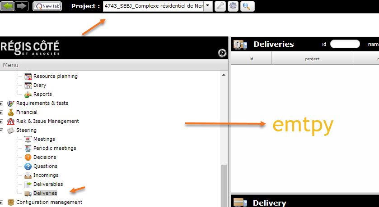The height and width of the screenshot is (207, 379).
Task: Open the Project selector dropdown arrow
Action: pos(208,6)
